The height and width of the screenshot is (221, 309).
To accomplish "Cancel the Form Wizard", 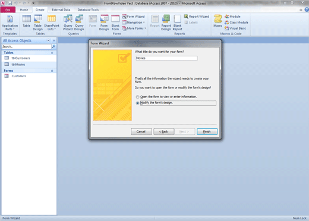I will coord(141,131).
